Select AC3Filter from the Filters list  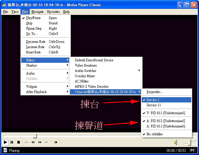[81, 81]
